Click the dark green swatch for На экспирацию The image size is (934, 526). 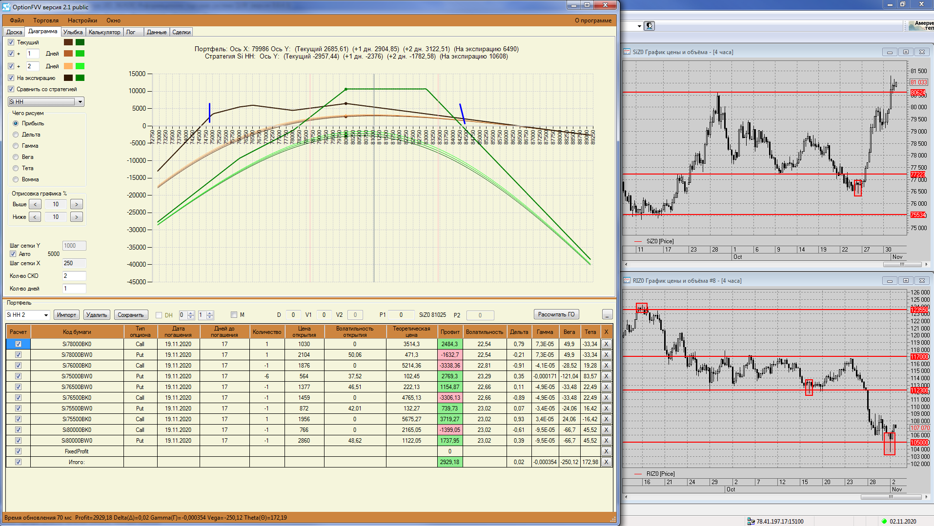80,78
